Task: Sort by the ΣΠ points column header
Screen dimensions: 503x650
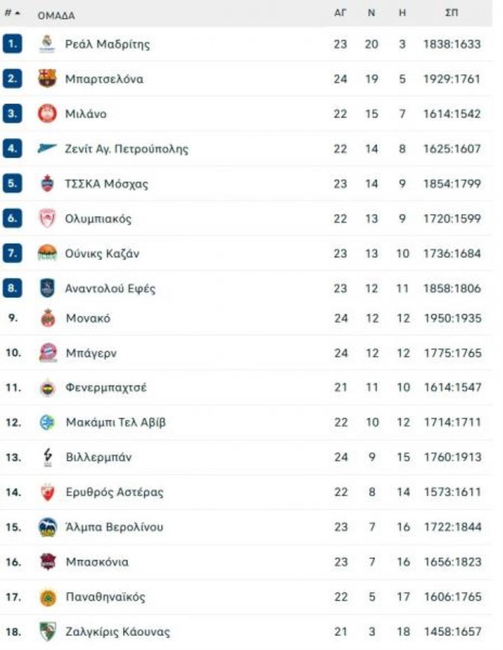Action: (x=452, y=13)
